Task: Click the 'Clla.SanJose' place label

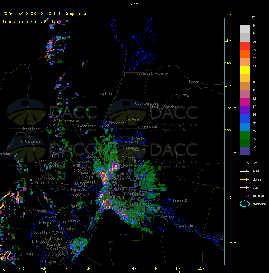Action: [147, 103]
